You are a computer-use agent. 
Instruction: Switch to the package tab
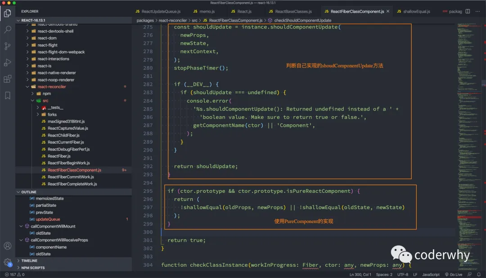[452, 11]
